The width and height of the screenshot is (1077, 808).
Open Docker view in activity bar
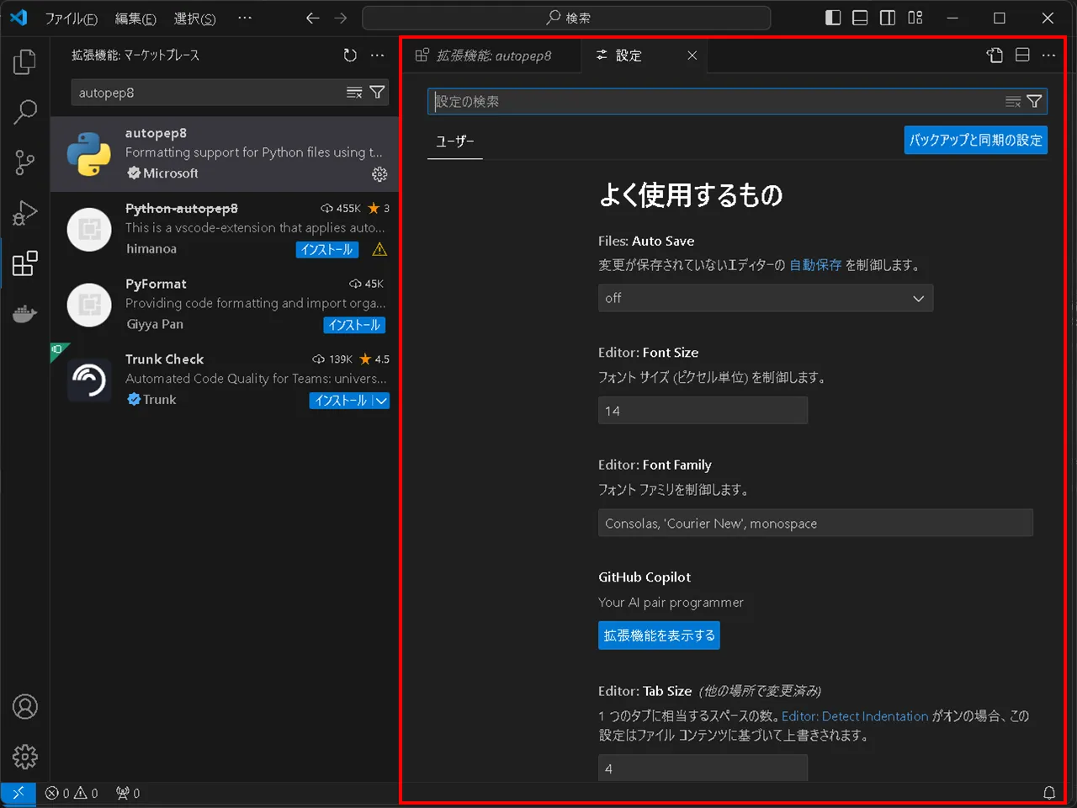25,314
